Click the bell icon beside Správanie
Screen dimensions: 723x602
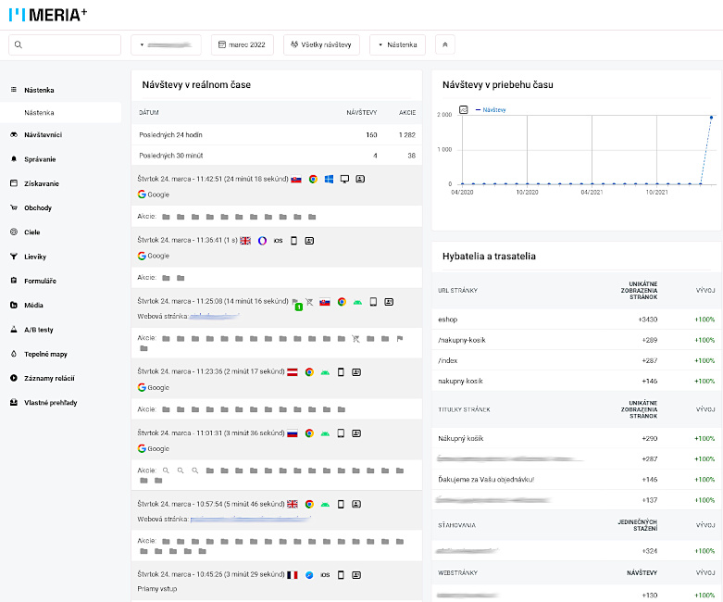point(14,158)
